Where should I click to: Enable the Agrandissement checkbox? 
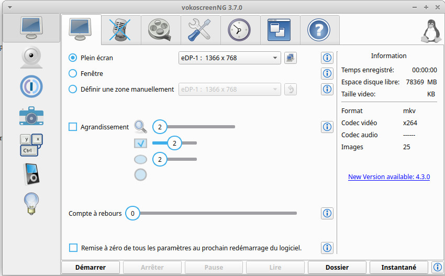73,127
